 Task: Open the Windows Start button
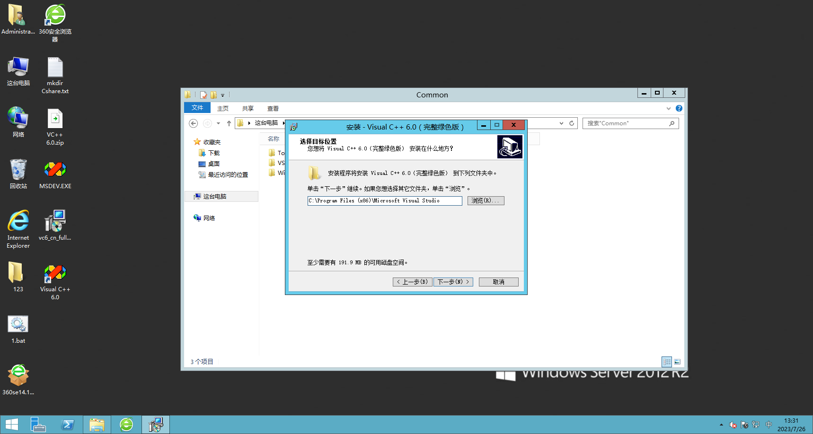pyautogui.click(x=12, y=425)
